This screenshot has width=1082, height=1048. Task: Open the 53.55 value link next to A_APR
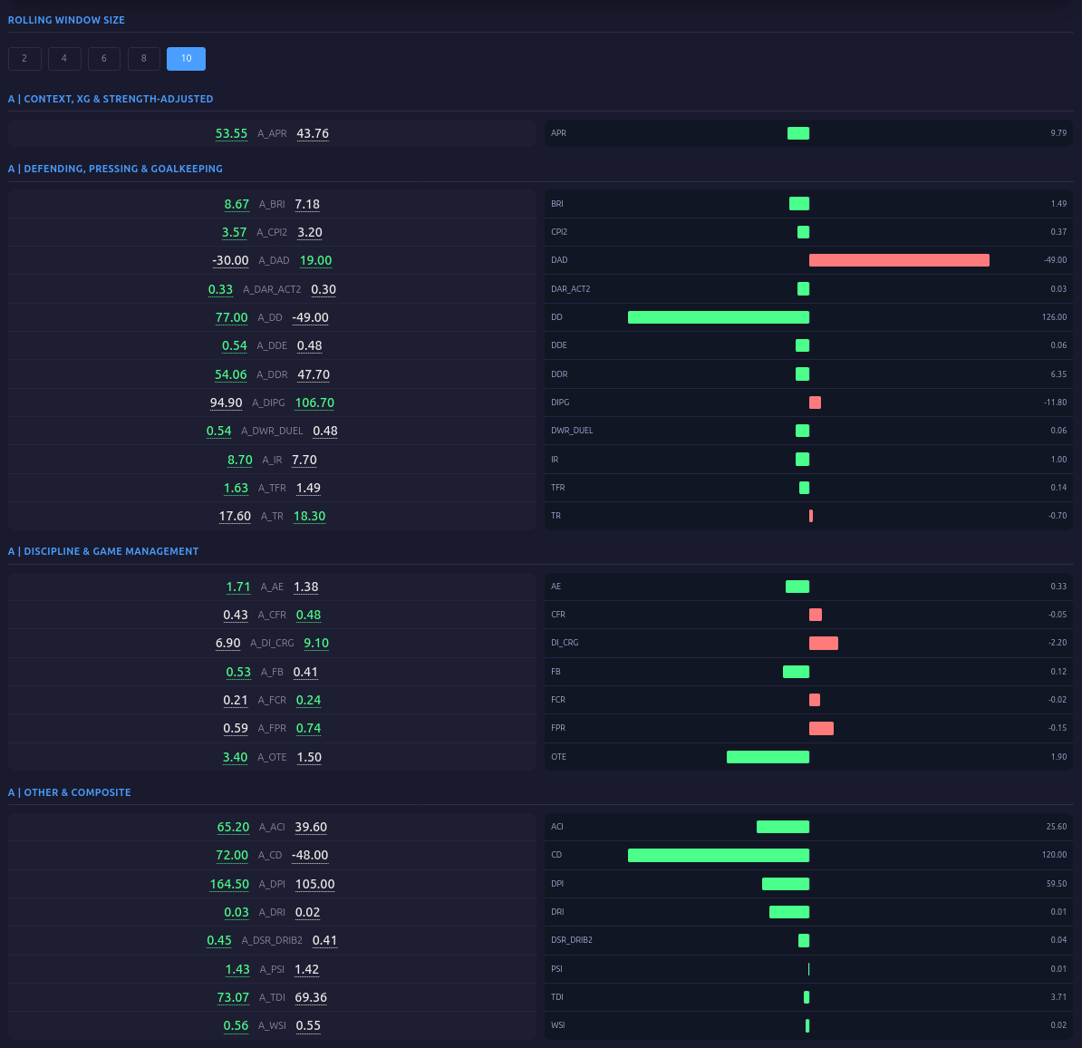click(x=231, y=132)
